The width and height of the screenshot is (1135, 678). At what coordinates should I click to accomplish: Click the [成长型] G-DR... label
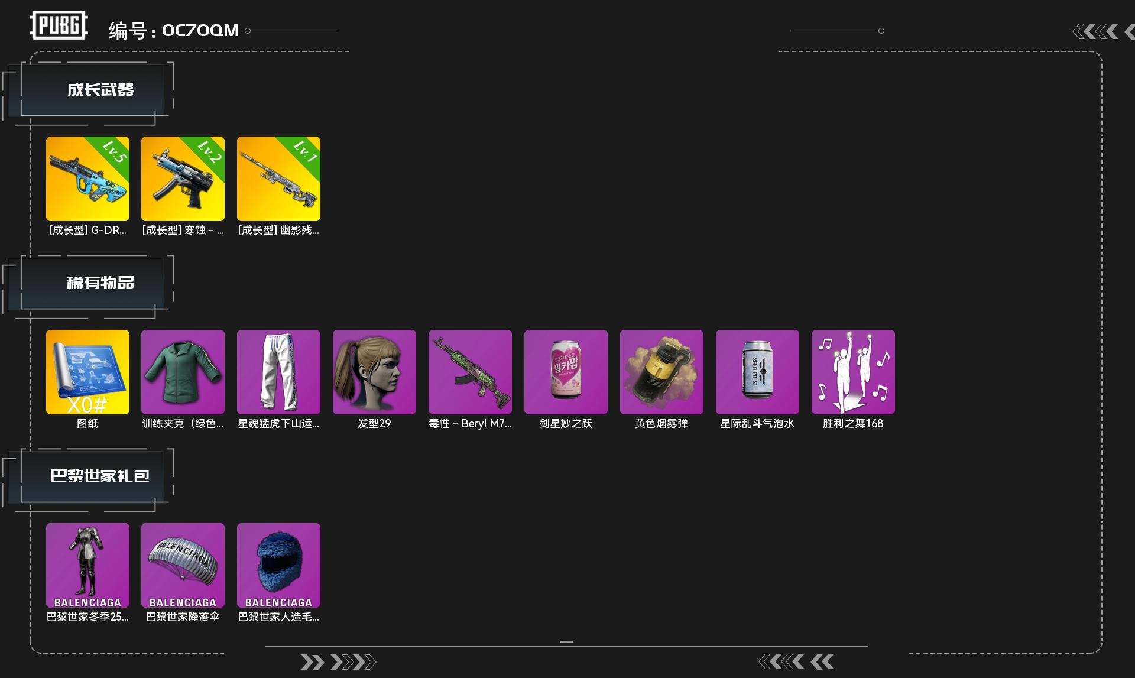click(87, 231)
